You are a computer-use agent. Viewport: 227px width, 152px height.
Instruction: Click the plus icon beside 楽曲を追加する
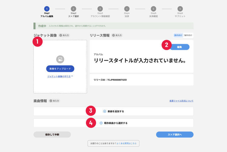pyautogui.click(x=105, y=111)
